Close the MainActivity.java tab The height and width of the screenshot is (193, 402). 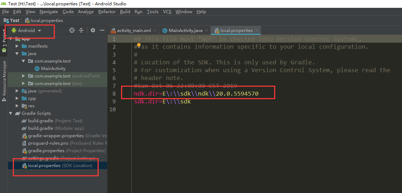pos(207,31)
